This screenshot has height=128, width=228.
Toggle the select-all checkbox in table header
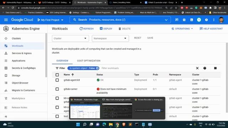[57, 75]
